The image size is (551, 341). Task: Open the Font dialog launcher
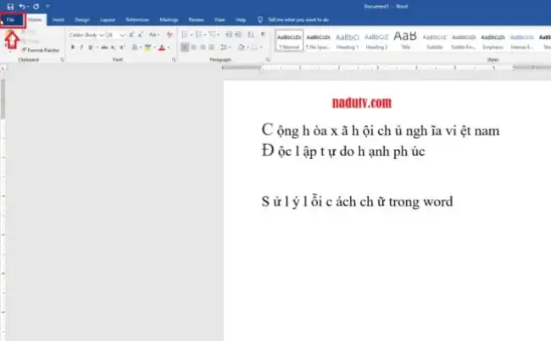coord(174,59)
